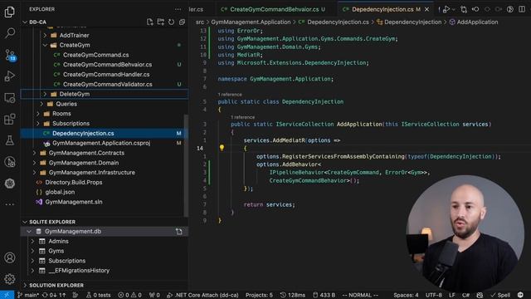The height and width of the screenshot is (299, 531).
Task: Refresh the DD-CA explorer tree
Action: pyautogui.click(x=172, y=22)
